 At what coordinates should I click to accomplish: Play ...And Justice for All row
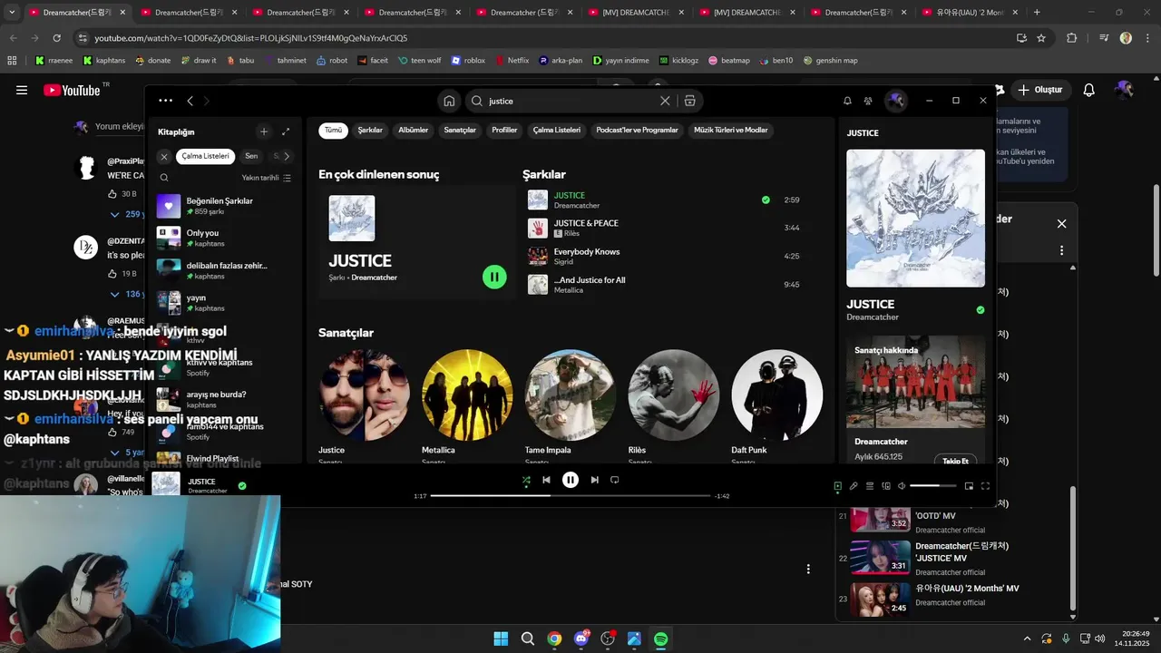pyautogui.click(x=663, y=285)
